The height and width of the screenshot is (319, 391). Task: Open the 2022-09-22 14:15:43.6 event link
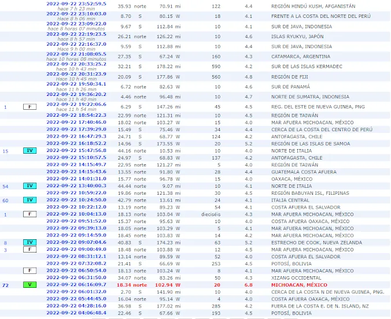coord(76,172)
